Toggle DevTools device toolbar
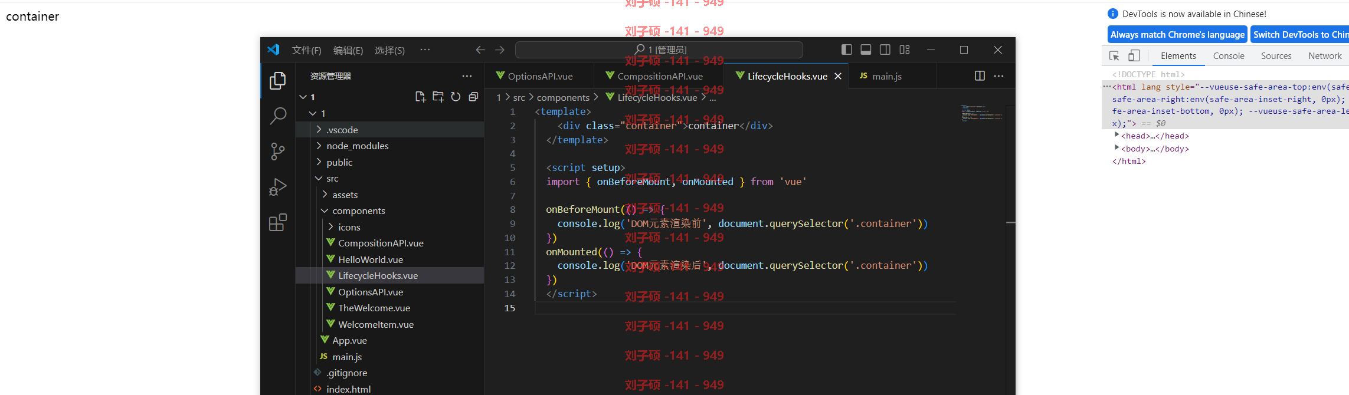Image resolution: width=1349 pixels, height=395 pixels. point(1134,56)
